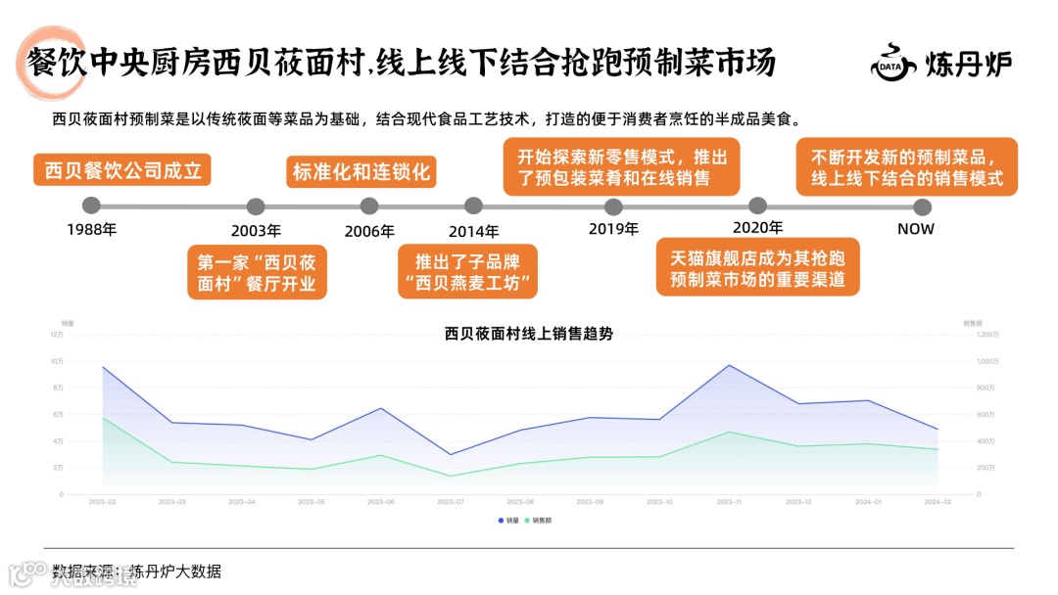Click the 8万 left axis value

pos(58,389)
